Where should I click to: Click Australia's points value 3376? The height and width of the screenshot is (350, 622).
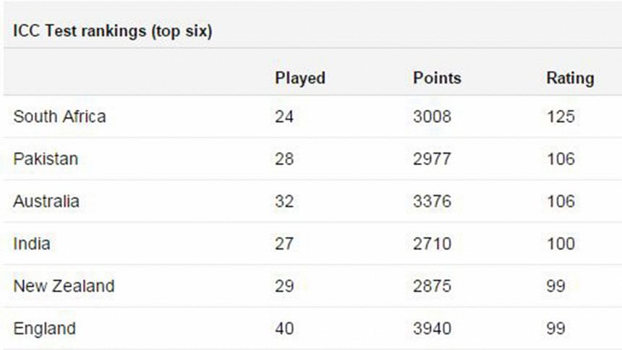coord(432,201)
